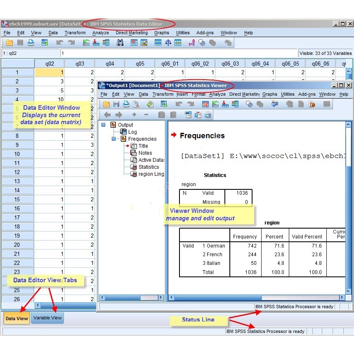Switch to the Variable View tab
This screenshot has height=354, width=354.
[x=47, y=318]
